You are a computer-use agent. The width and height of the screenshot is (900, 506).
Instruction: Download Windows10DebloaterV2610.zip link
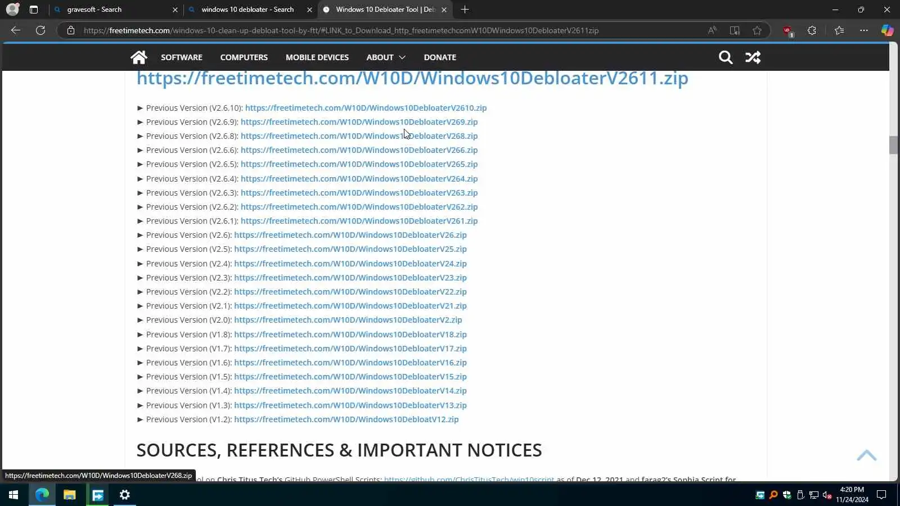click(x=366, y=108)
